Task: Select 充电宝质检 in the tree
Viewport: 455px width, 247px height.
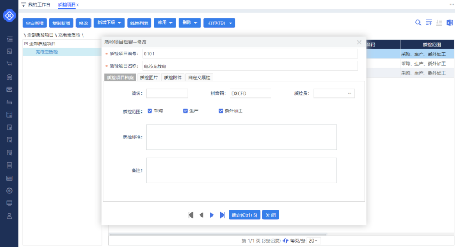Action: tap(47, 52)
